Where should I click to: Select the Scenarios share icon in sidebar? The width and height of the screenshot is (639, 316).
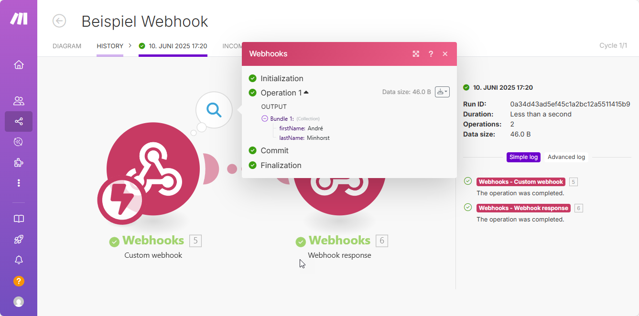[19, 122]
